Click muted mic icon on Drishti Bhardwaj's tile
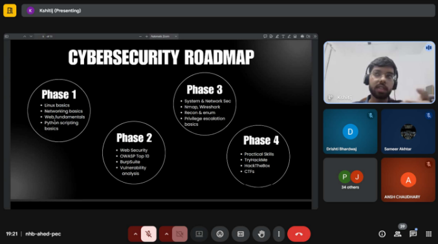Screen dimensions: 438x244 click(371, 115)
